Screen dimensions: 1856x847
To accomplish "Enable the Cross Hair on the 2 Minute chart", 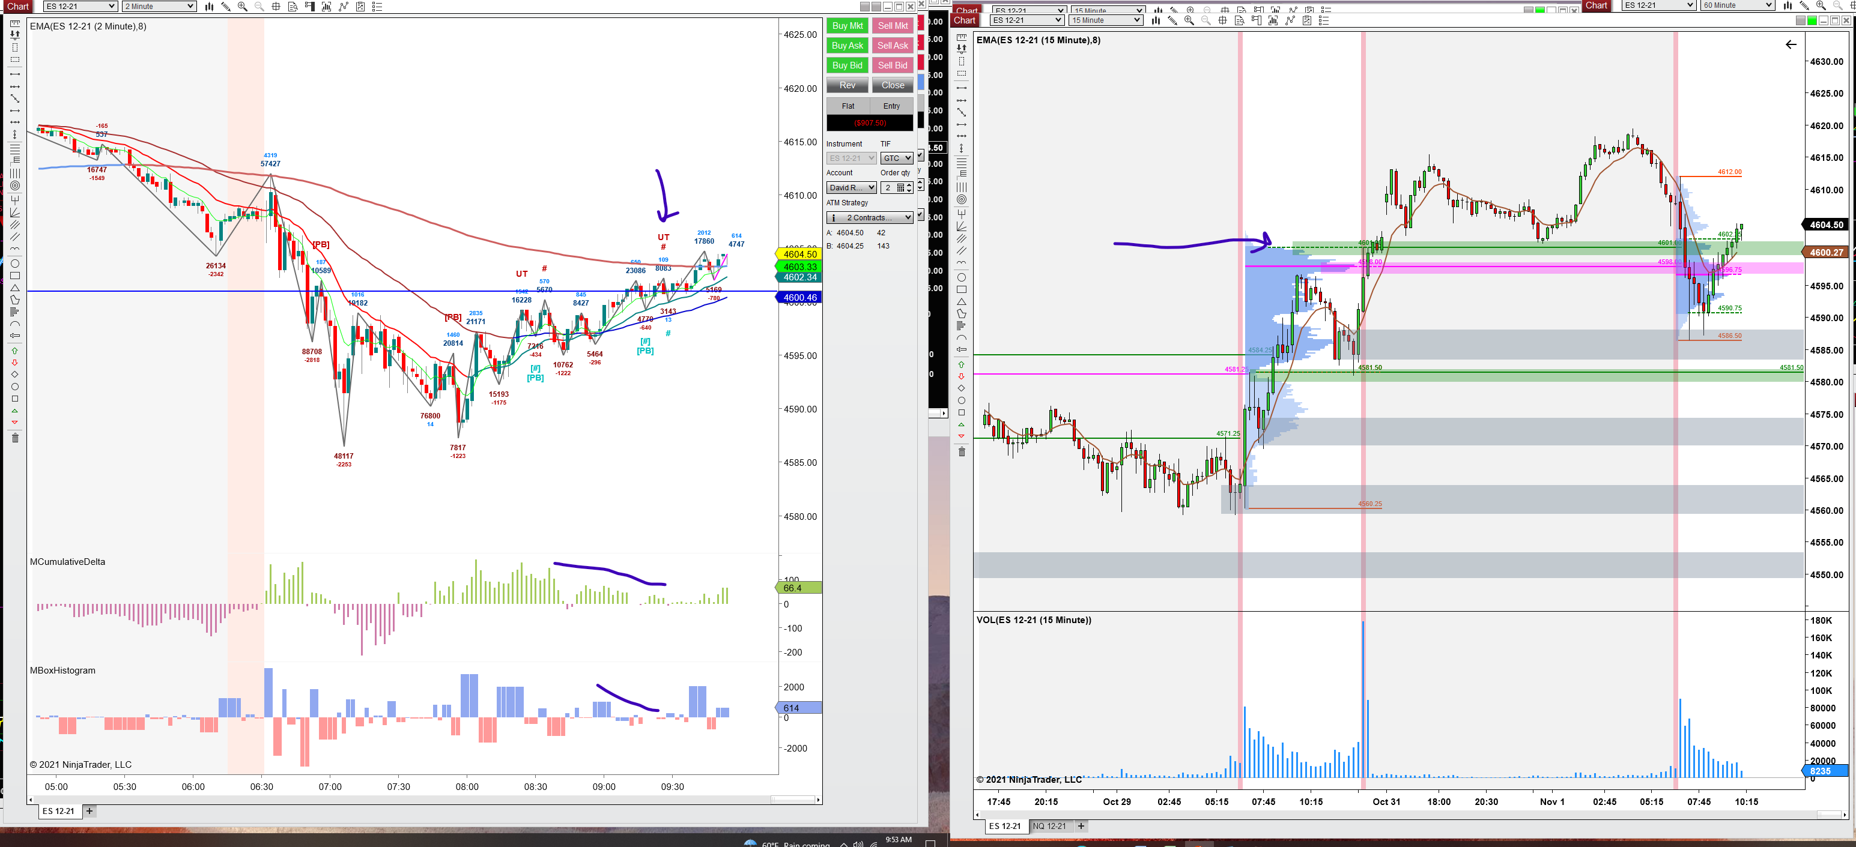I will (x=276, y=7).
